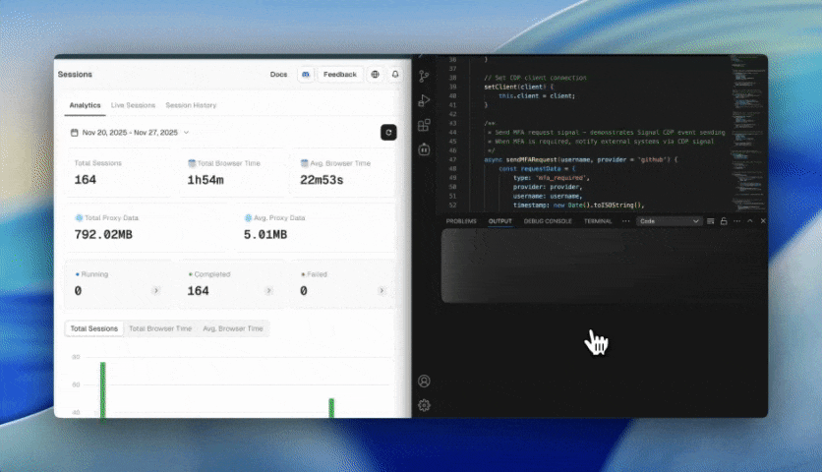The width and height of the screenshot is (822, 472).
Task: Click the Discord icon button in Sessions header
Action: coord(306,75)
